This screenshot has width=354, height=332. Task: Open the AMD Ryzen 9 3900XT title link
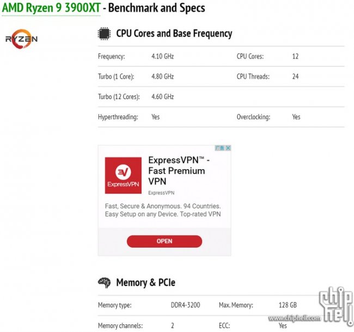coord(51,8)
